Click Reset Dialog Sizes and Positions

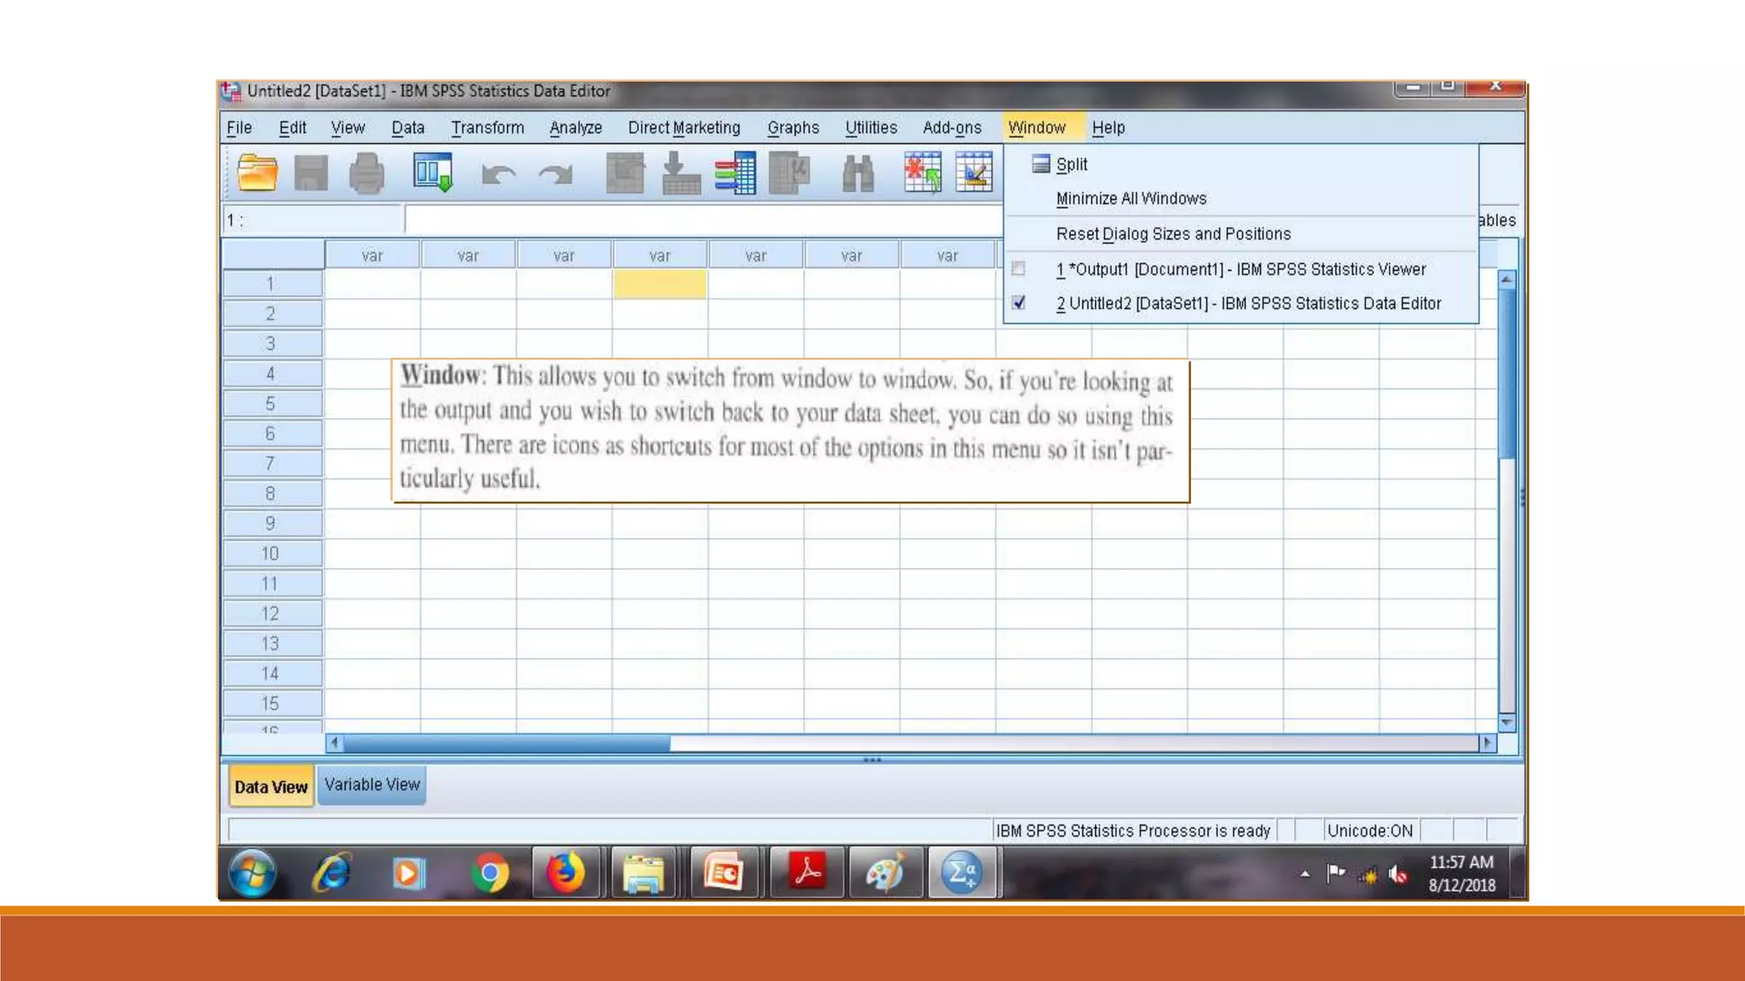point(1172,234)
